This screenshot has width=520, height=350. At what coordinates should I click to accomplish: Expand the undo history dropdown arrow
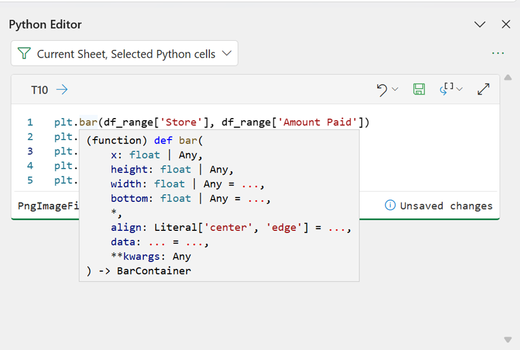click(395, 90)
